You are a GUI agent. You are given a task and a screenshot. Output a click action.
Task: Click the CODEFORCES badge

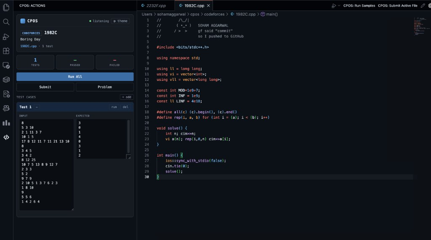(31, 33)
